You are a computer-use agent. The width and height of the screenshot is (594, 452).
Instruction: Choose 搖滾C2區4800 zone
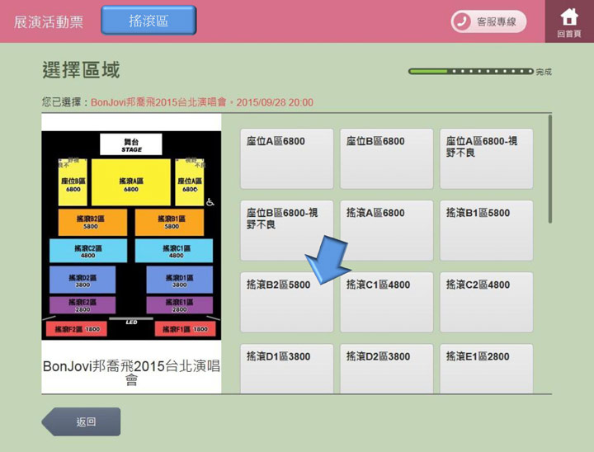486,302
